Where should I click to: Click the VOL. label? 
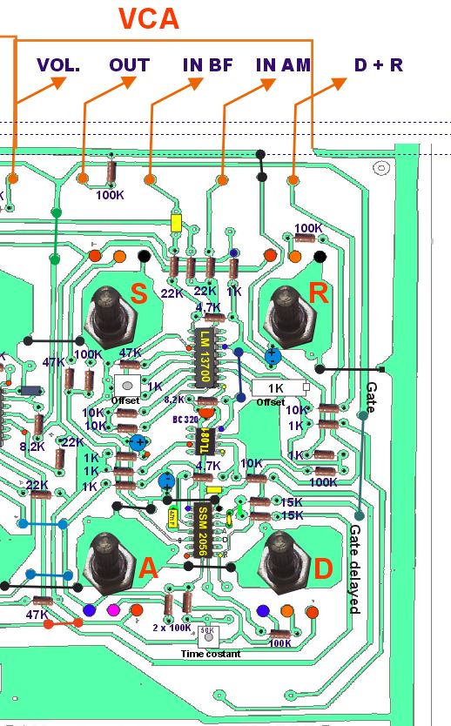pyautogui.click(x=58, y=64)
